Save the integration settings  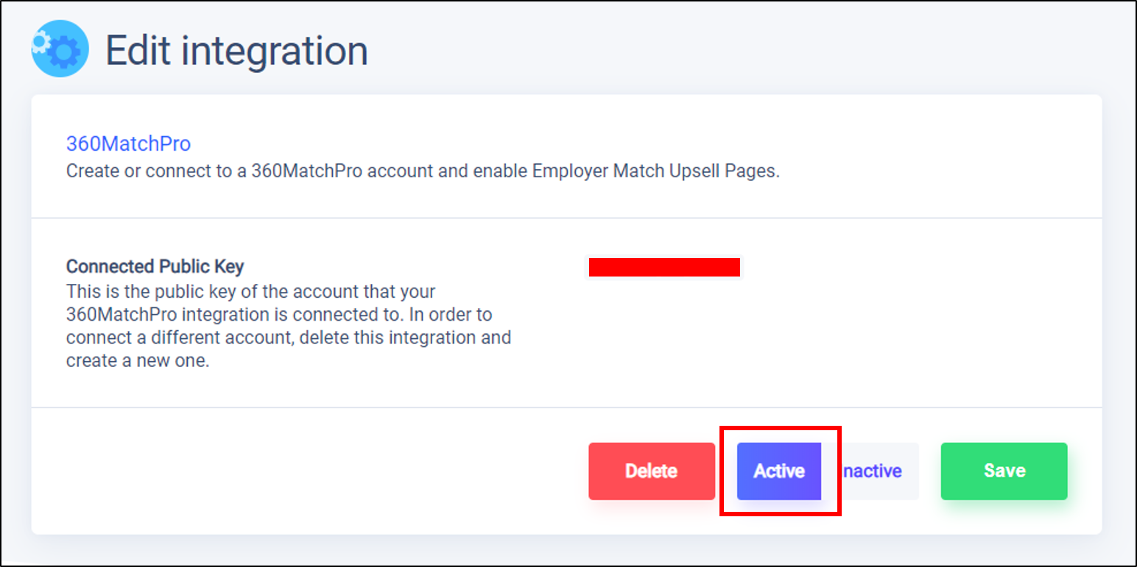pyautogui.click(x=1004, y=471)
